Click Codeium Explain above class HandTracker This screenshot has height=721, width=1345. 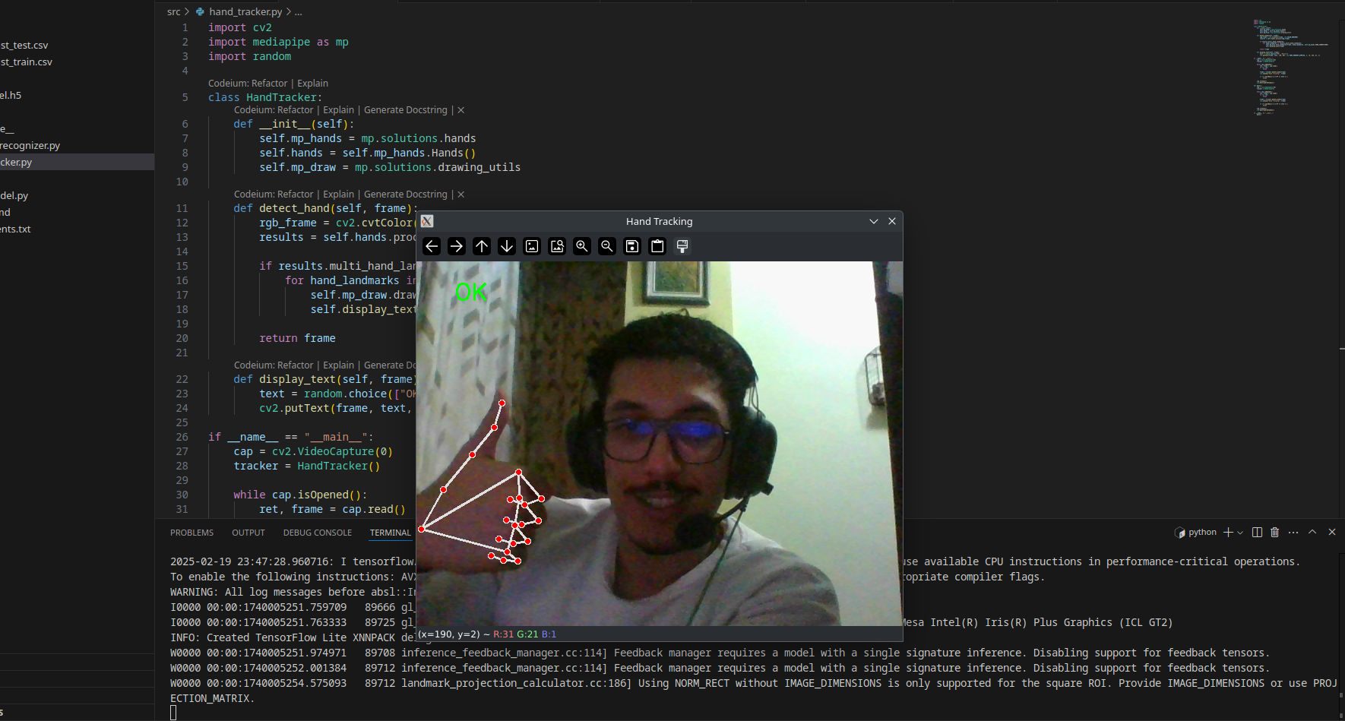[x=312, y=84]
